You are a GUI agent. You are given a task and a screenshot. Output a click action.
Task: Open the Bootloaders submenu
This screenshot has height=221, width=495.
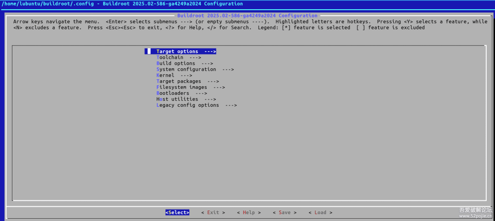click(x=182, y=94)
